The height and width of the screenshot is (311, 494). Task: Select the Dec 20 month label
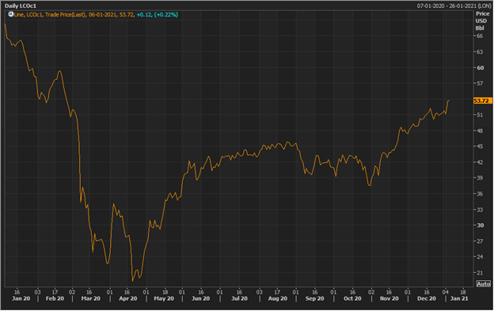pos(427,298)
